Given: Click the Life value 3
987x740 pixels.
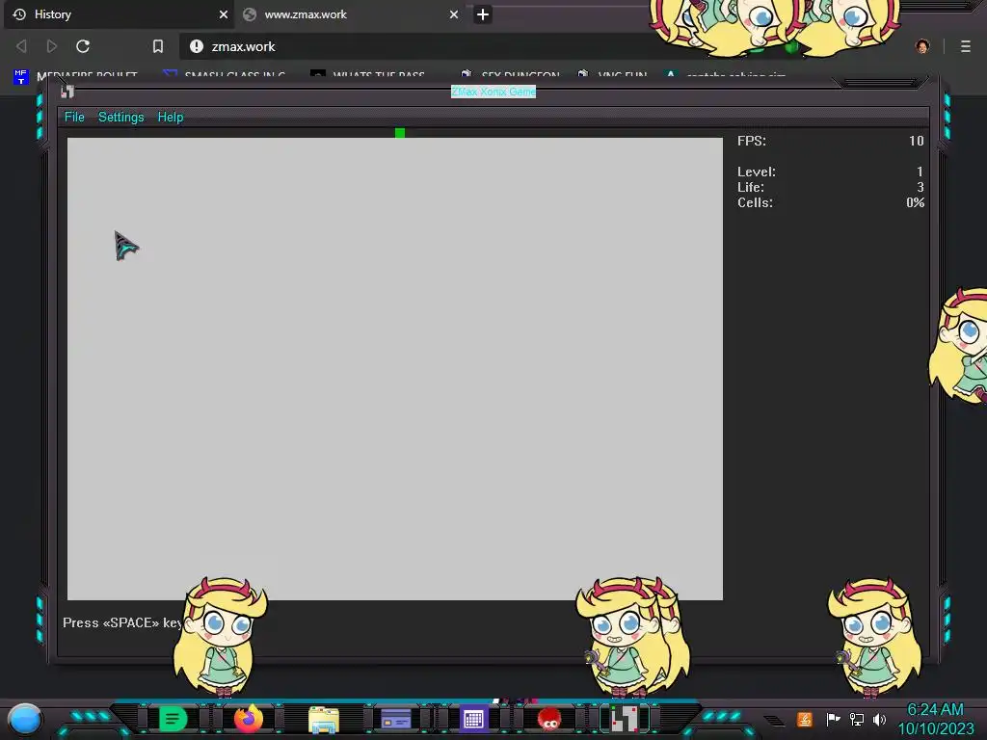Looking at the screenshot, I should (920, 187).
